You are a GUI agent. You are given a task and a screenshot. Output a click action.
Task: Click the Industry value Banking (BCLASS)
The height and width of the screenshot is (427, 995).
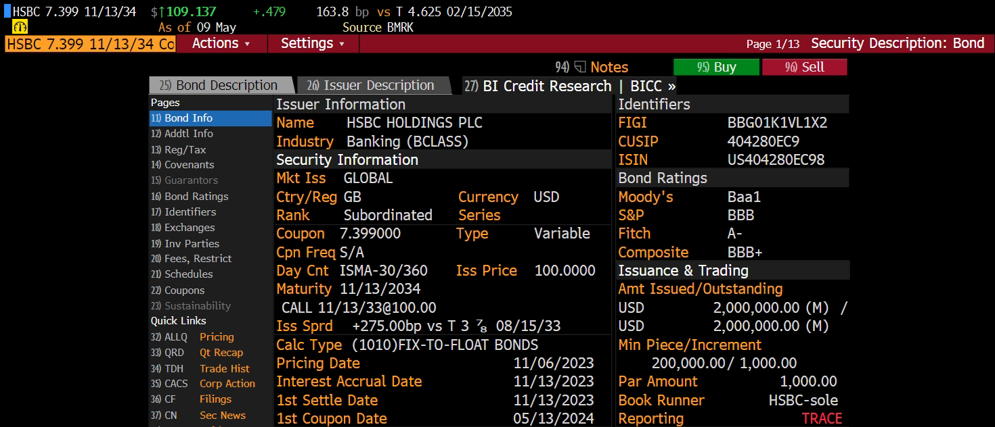point(407,142)
